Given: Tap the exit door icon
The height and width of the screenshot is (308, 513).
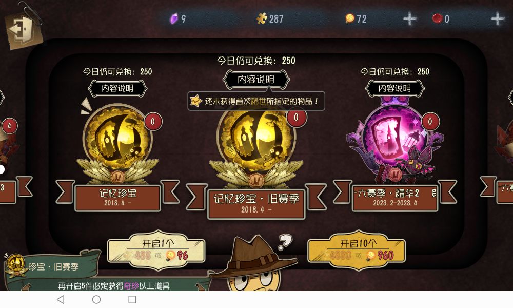Looking at the screenshot, I should tap(24, 30).
